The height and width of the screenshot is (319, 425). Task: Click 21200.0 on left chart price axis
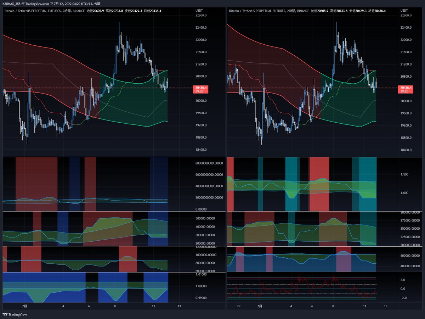pyautogui.click(x=201, y=65)
